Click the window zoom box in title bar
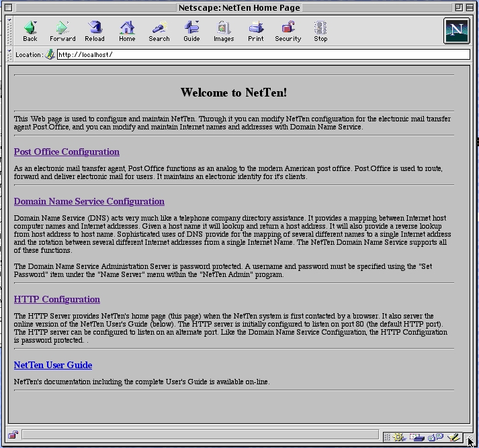Viewport: 479px width, 448px height. [459, 7]
